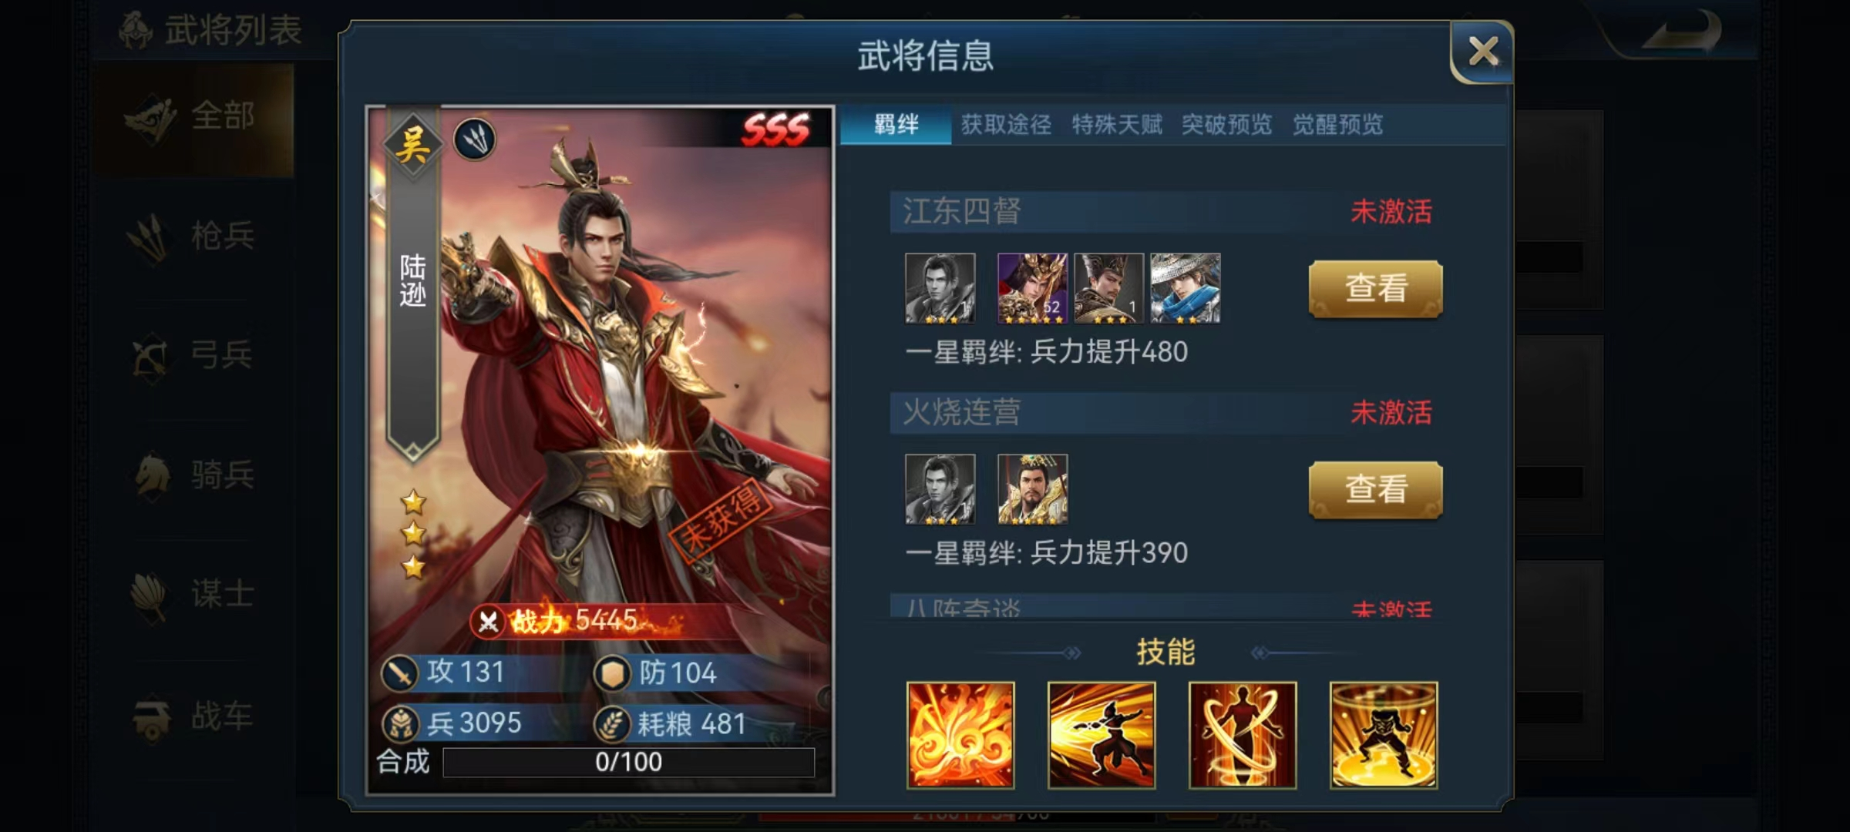The height and width of the screenshot is (832, 1850).
Task: Tap the flame swirl skill icon
Action: [x=960, y=735]
